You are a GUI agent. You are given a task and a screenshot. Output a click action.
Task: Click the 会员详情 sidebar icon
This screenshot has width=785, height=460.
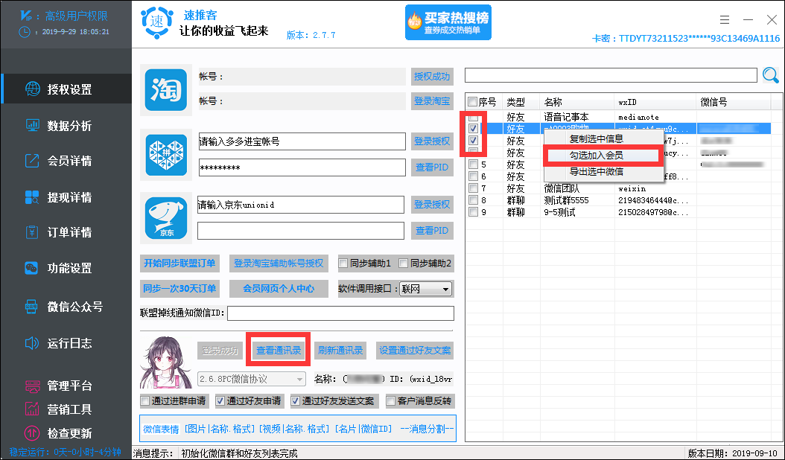click(x=33, y=161)
